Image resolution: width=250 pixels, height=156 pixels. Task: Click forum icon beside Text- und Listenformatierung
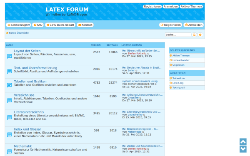(10, 72)
